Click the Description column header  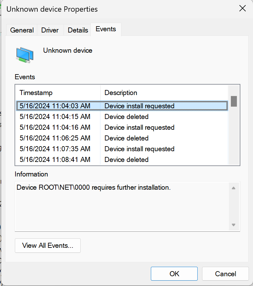tap(164, 93)
